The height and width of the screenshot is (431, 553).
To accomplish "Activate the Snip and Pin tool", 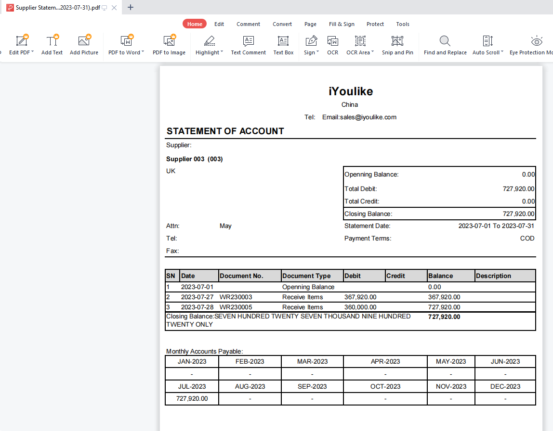I will click(397, 41).
